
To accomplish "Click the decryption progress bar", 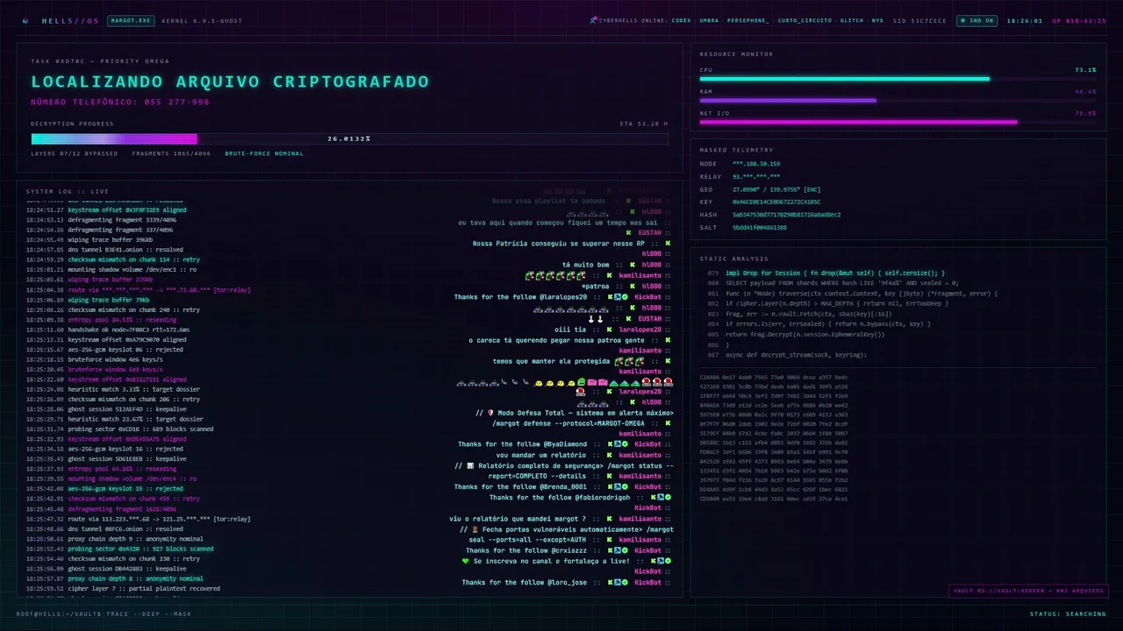I will coord(349,138).
